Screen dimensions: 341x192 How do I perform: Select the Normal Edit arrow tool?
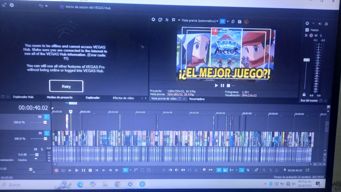tap(125, 170)
